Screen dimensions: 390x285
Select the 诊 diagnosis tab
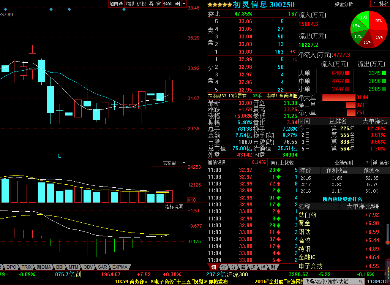click(224, 267)
